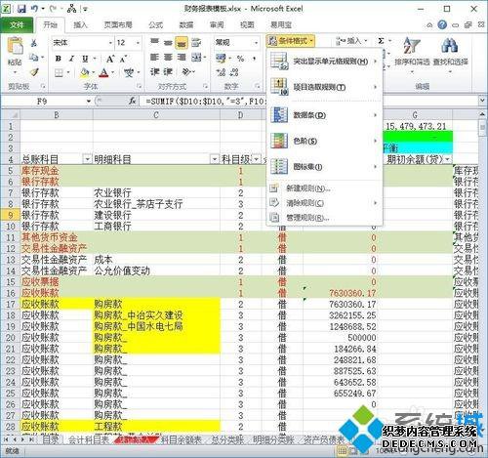Screen dimensions: 488x458
Task: Expand the font size dropdown
Action: 138,43
